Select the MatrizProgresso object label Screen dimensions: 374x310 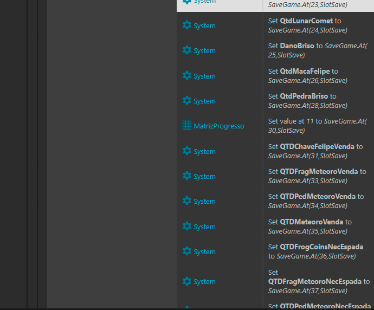[x=219, y=126]
